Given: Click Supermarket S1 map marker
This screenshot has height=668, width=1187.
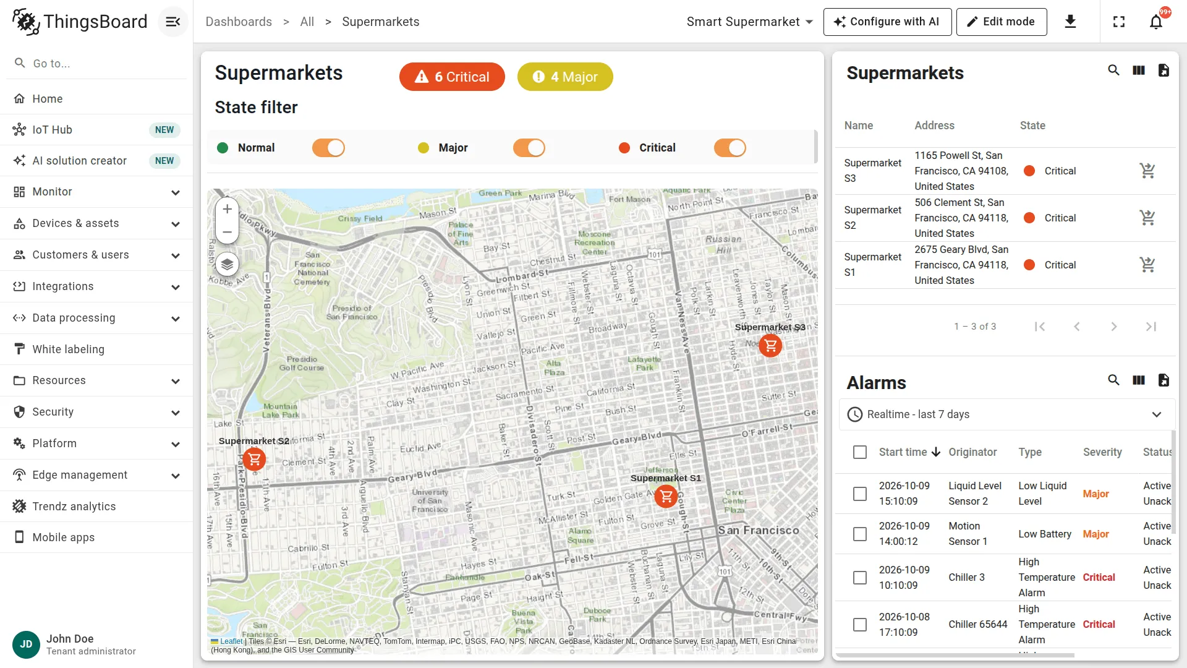Looking at the screenshot, I should point(666,496).
